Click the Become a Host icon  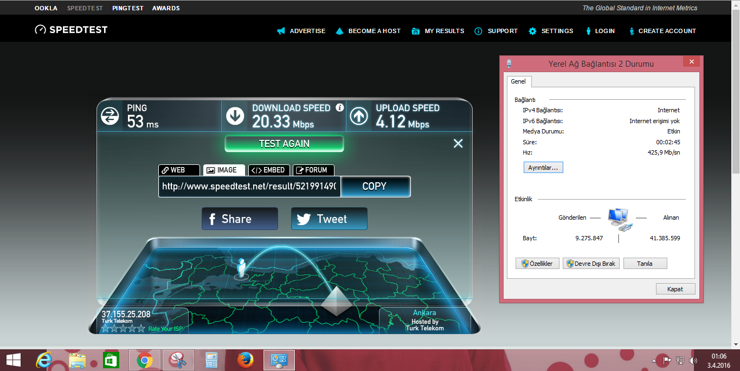(339, 31)
